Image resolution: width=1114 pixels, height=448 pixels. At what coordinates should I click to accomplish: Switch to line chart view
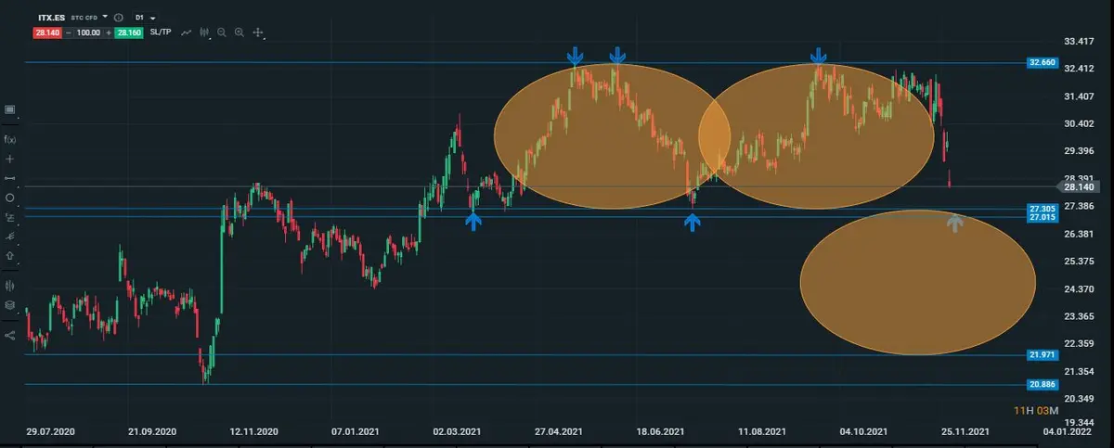click(187, 32)
